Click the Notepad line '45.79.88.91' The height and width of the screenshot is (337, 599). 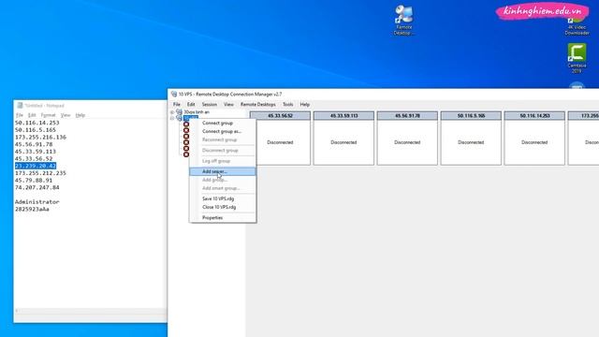34,181
